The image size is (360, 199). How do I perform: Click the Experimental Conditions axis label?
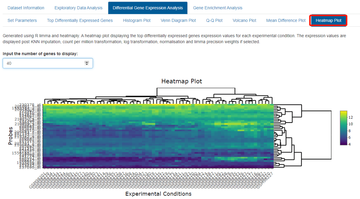tap(158, 194)
